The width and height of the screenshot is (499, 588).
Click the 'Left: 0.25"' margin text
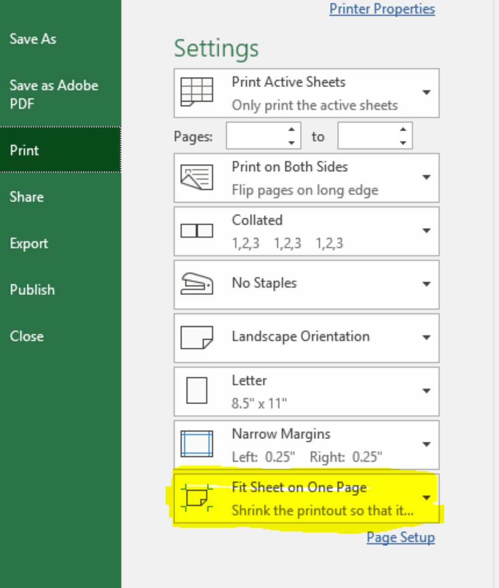[x=264, y=457]
